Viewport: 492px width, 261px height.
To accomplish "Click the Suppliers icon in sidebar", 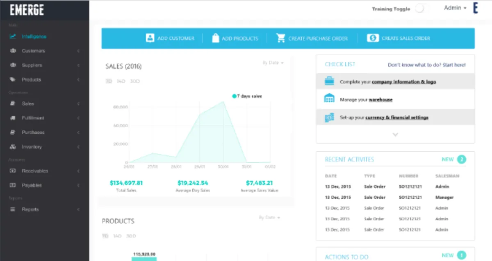I will pos(13,65).
